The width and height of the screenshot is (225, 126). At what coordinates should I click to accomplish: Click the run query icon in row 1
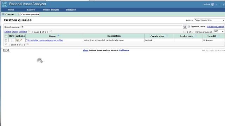coord(17,40)
